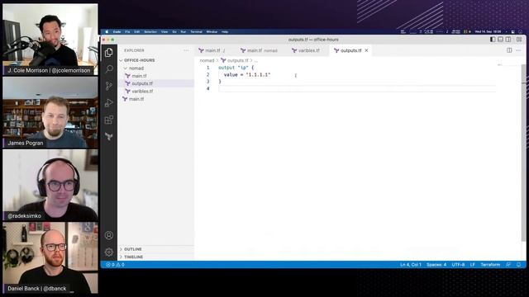Open the editor more actions ellipsis
Screen dimensions: 529x297
518,50
